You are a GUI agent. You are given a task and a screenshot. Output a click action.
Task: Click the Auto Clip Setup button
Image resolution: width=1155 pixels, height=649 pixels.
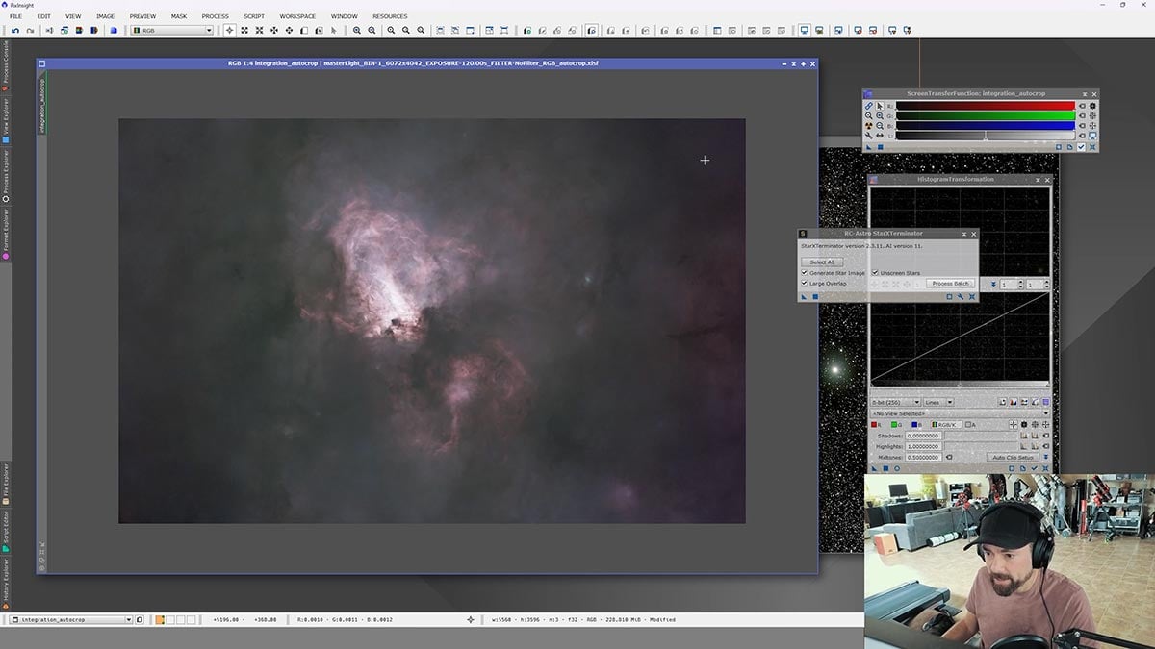point(1012,458)
